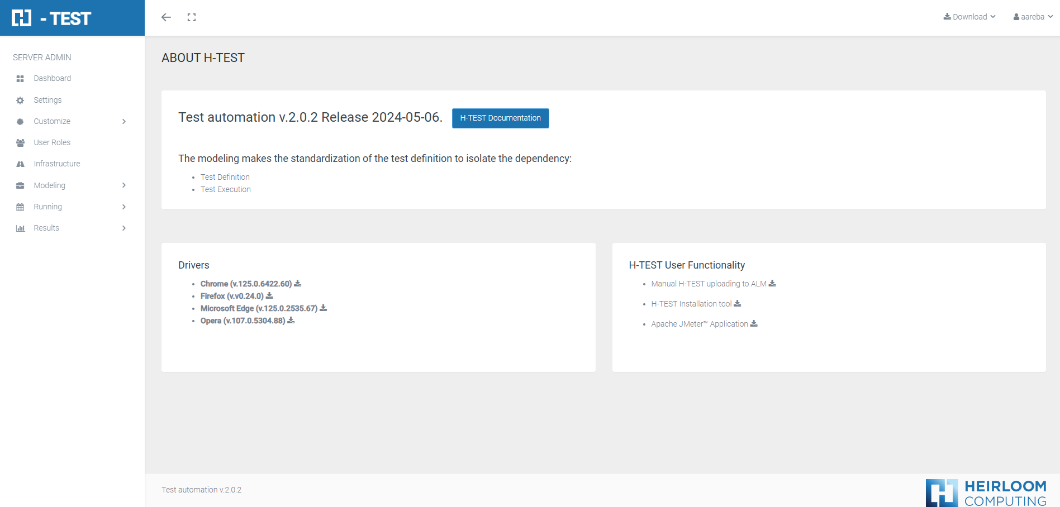Click the back arrow icon in header
The image size is (1060, 507).
[166, 17]
